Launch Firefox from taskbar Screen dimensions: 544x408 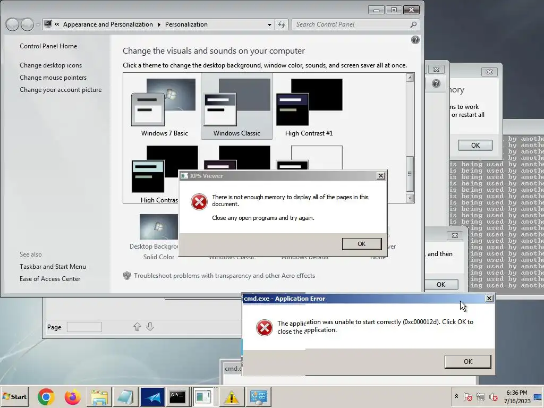(x=72, y=397)
